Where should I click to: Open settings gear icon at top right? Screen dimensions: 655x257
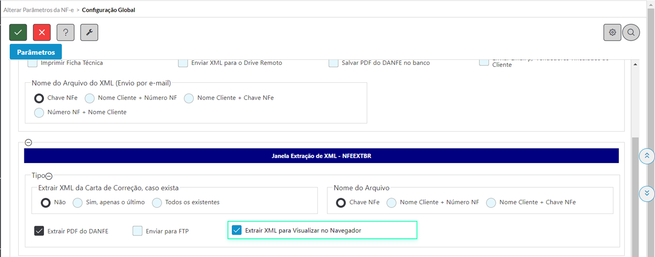point(612,32)
